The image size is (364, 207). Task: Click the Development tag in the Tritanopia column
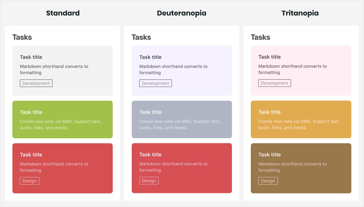[275, 83]
